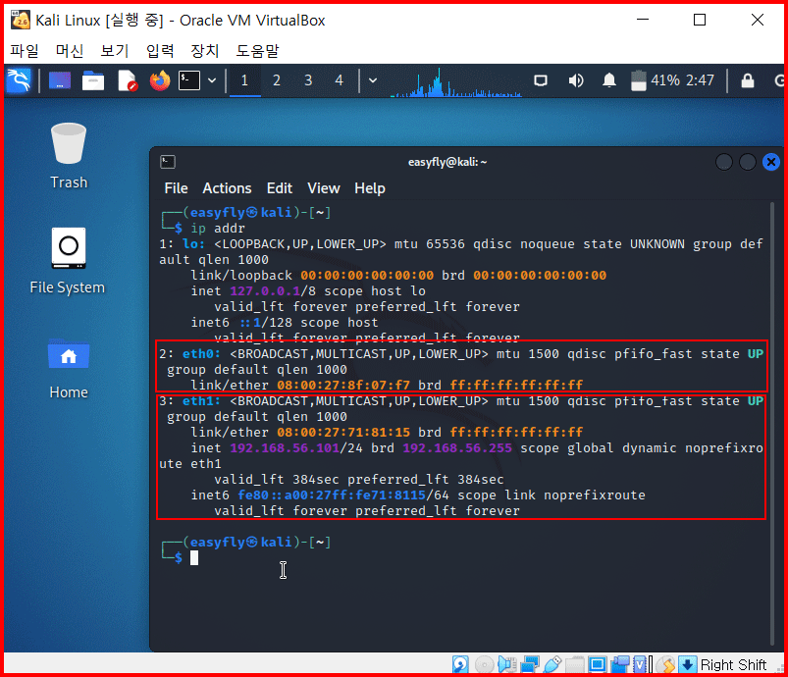Open the 장치 menu in VirtualBox
788x677 pixels.
pyautogui.click(x=204, y=50)
